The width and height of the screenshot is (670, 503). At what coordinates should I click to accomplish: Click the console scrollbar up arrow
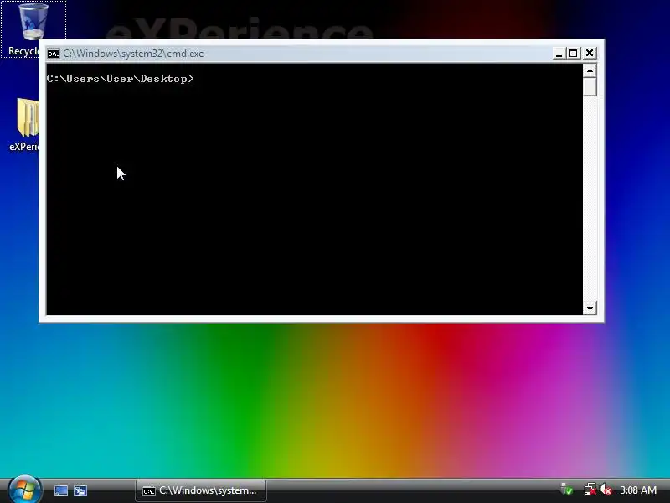[x=590, y=70]
